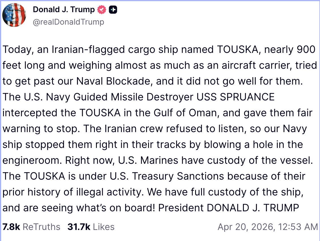
Task: Open the Apr 20, 2026 date
Action: [x=245, y=227]
